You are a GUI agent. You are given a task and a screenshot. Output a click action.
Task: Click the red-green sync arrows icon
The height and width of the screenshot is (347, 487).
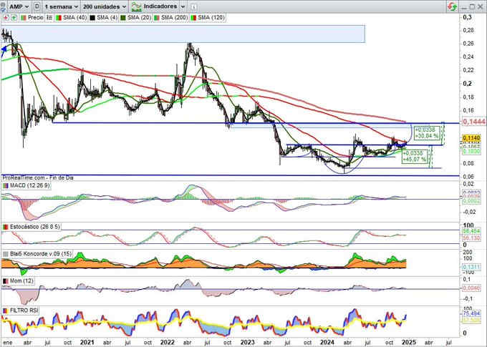(x=453, y=6)
